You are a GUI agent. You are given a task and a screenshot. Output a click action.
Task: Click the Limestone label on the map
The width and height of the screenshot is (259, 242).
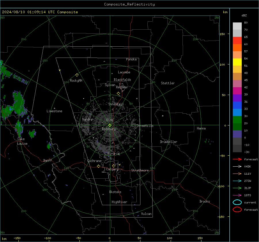(x=54, y=111)
